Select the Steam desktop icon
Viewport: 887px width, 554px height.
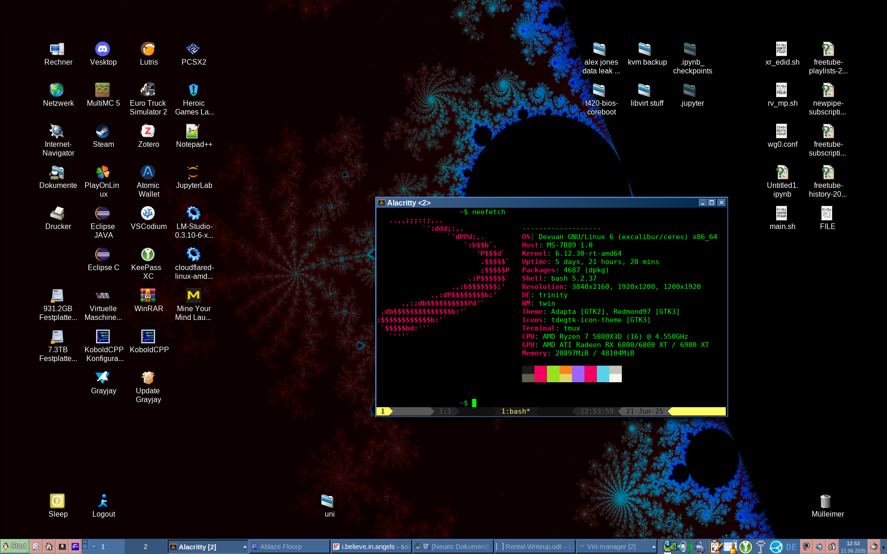coord(103,136)
